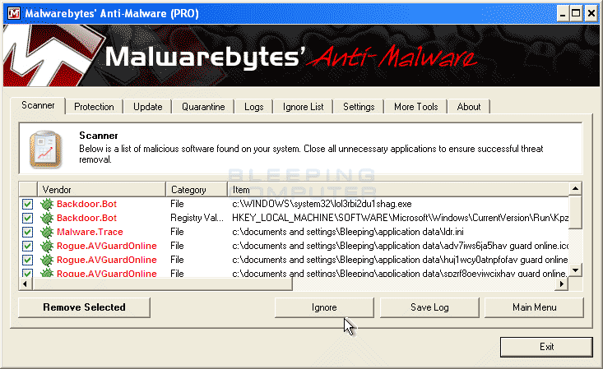
Task: Toggle the Malware.Trace ldr.ini checkbox
Action: coord(27,232)
